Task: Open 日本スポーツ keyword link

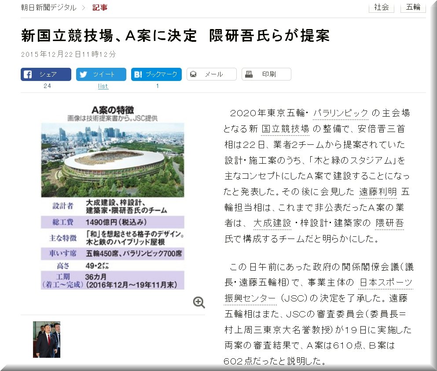Action: 386,283
